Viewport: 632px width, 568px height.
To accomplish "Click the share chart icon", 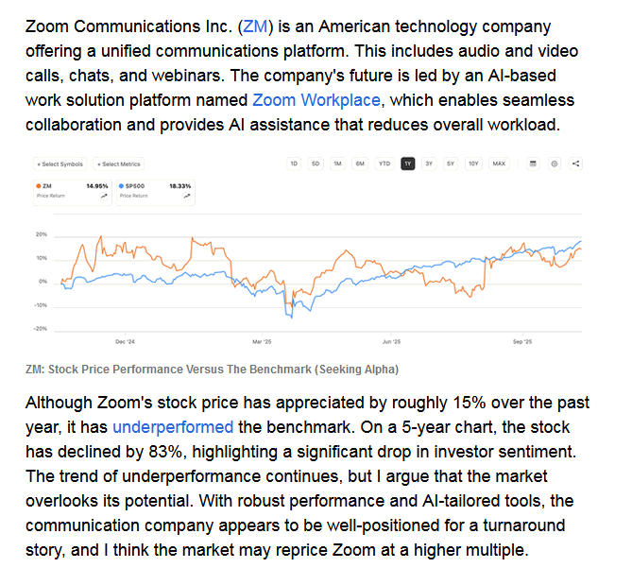I will pos(576,164).
